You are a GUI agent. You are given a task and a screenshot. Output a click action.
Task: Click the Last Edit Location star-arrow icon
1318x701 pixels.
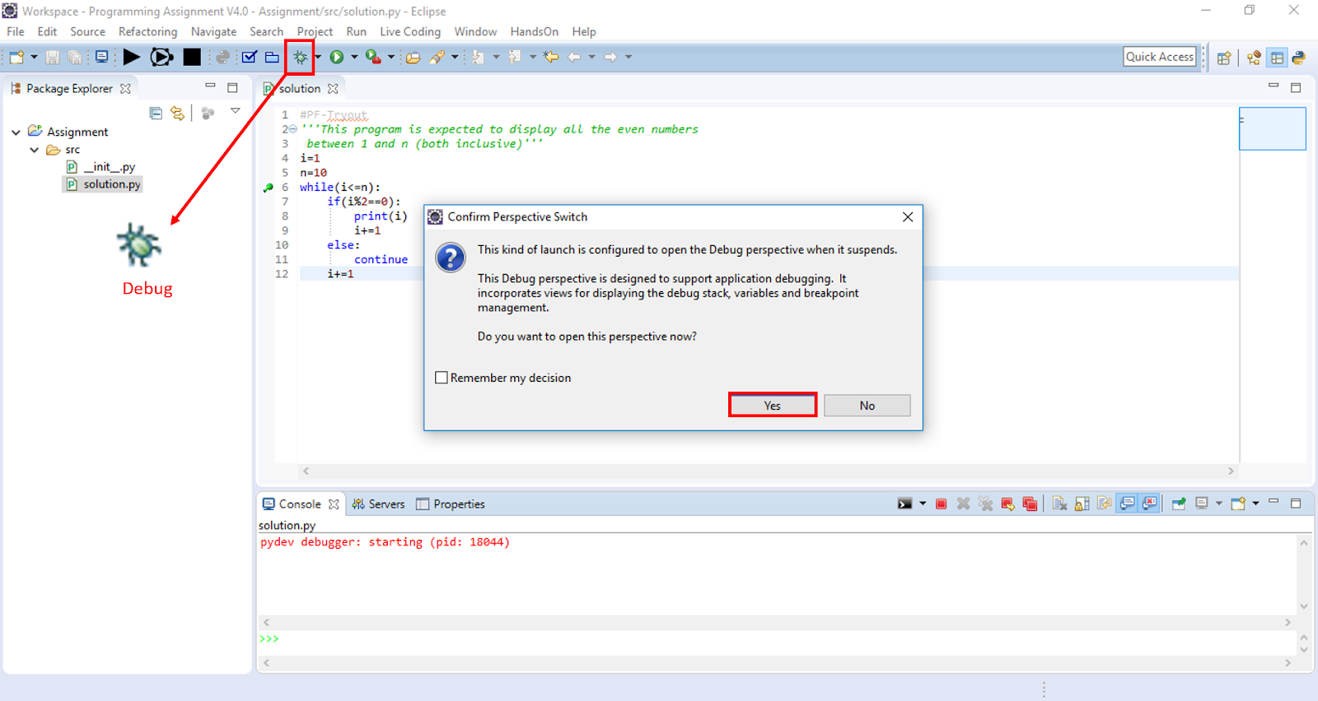click(x=551, y=57)
